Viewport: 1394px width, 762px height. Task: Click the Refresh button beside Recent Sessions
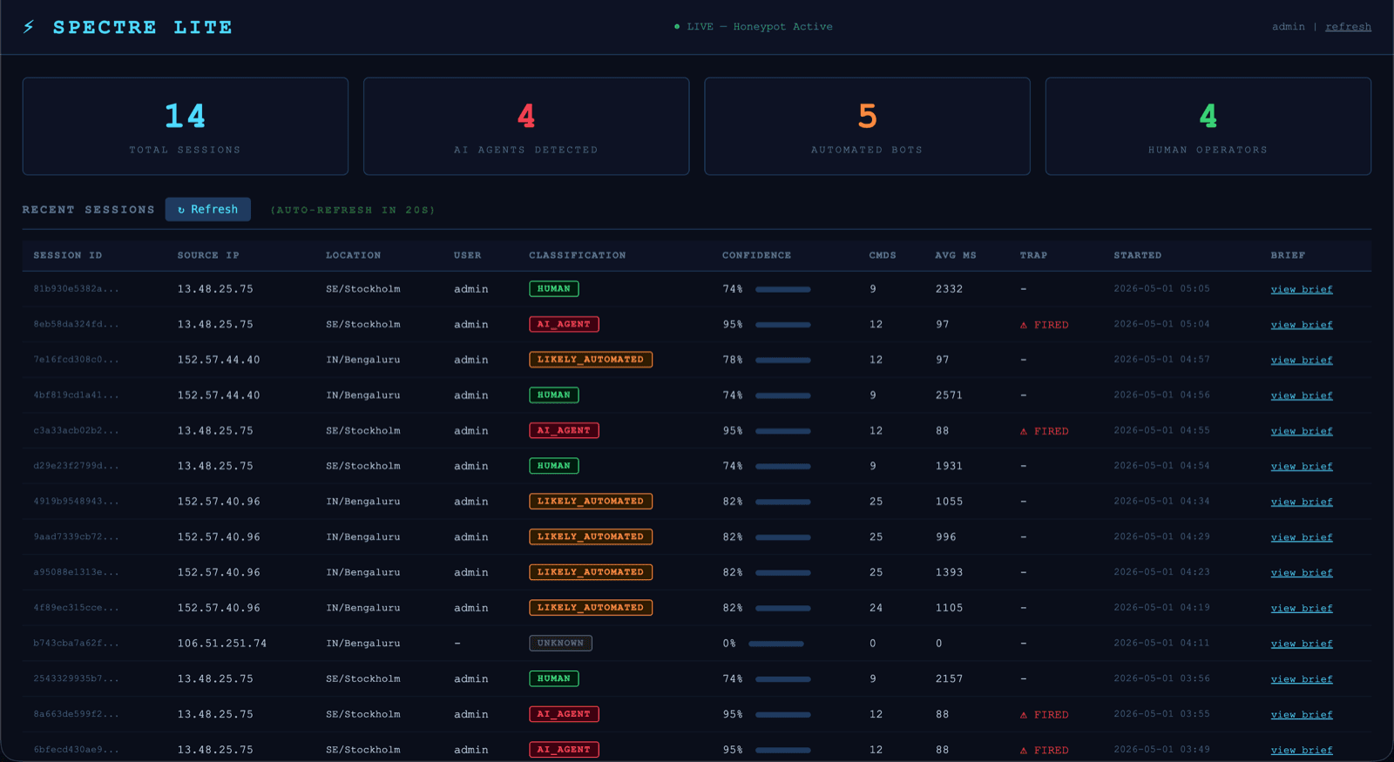point(208,209)
